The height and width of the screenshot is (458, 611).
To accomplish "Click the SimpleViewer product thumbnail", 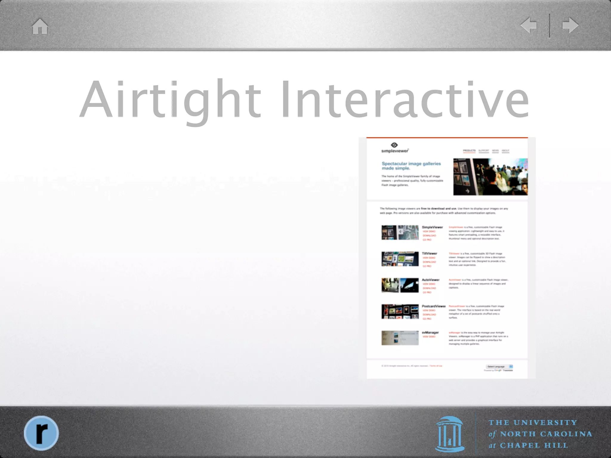I will point(400,233).
